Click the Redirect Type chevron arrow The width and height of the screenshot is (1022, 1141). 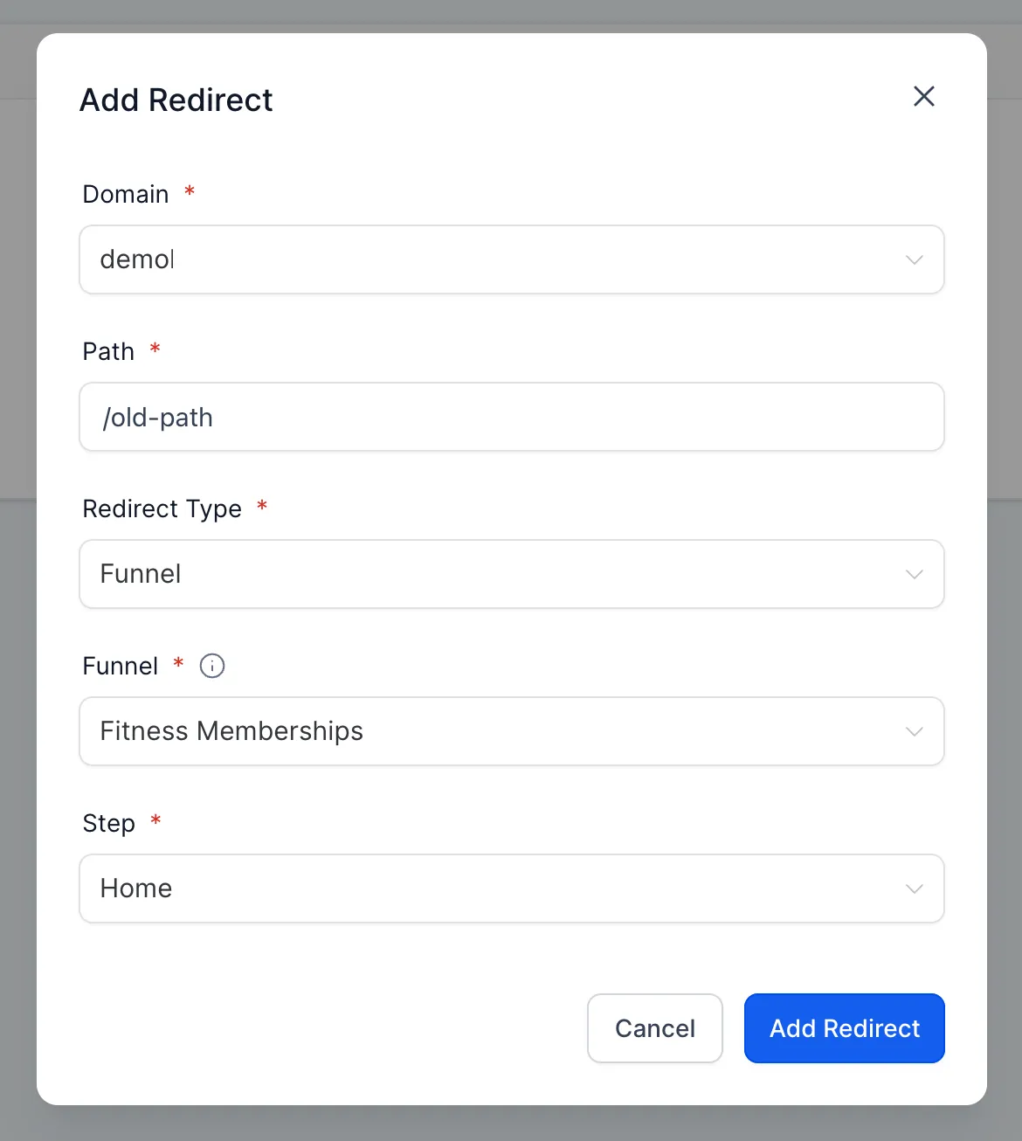914,575
